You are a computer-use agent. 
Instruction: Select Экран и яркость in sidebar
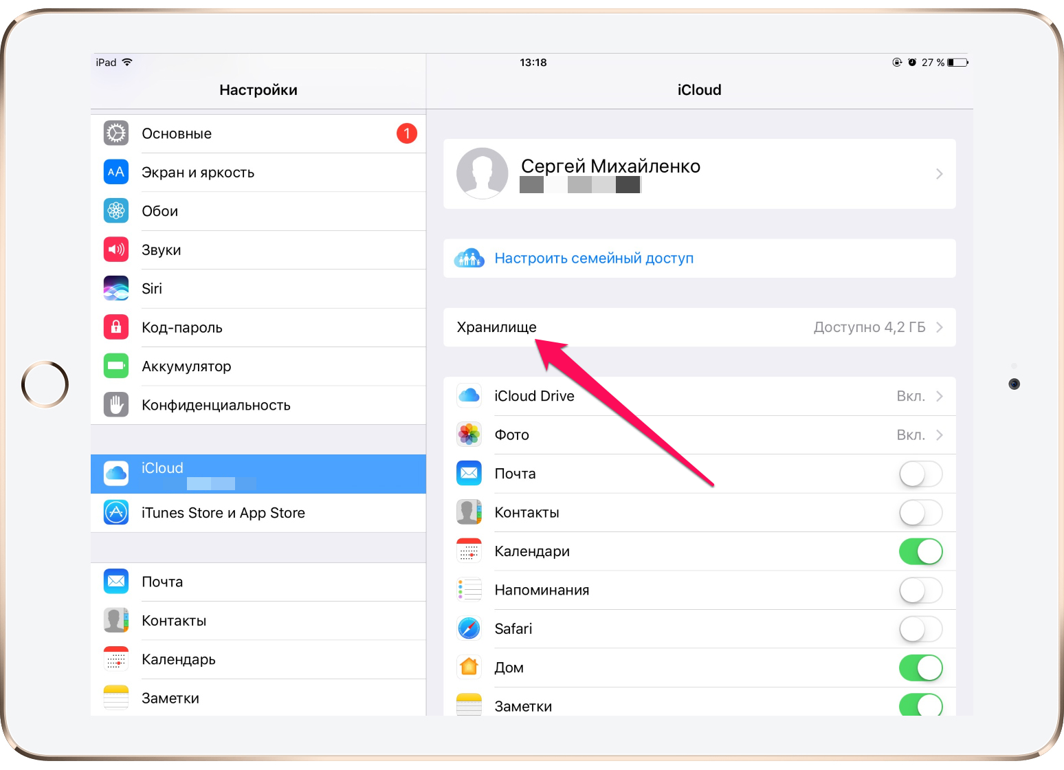[x=258, y=172]
